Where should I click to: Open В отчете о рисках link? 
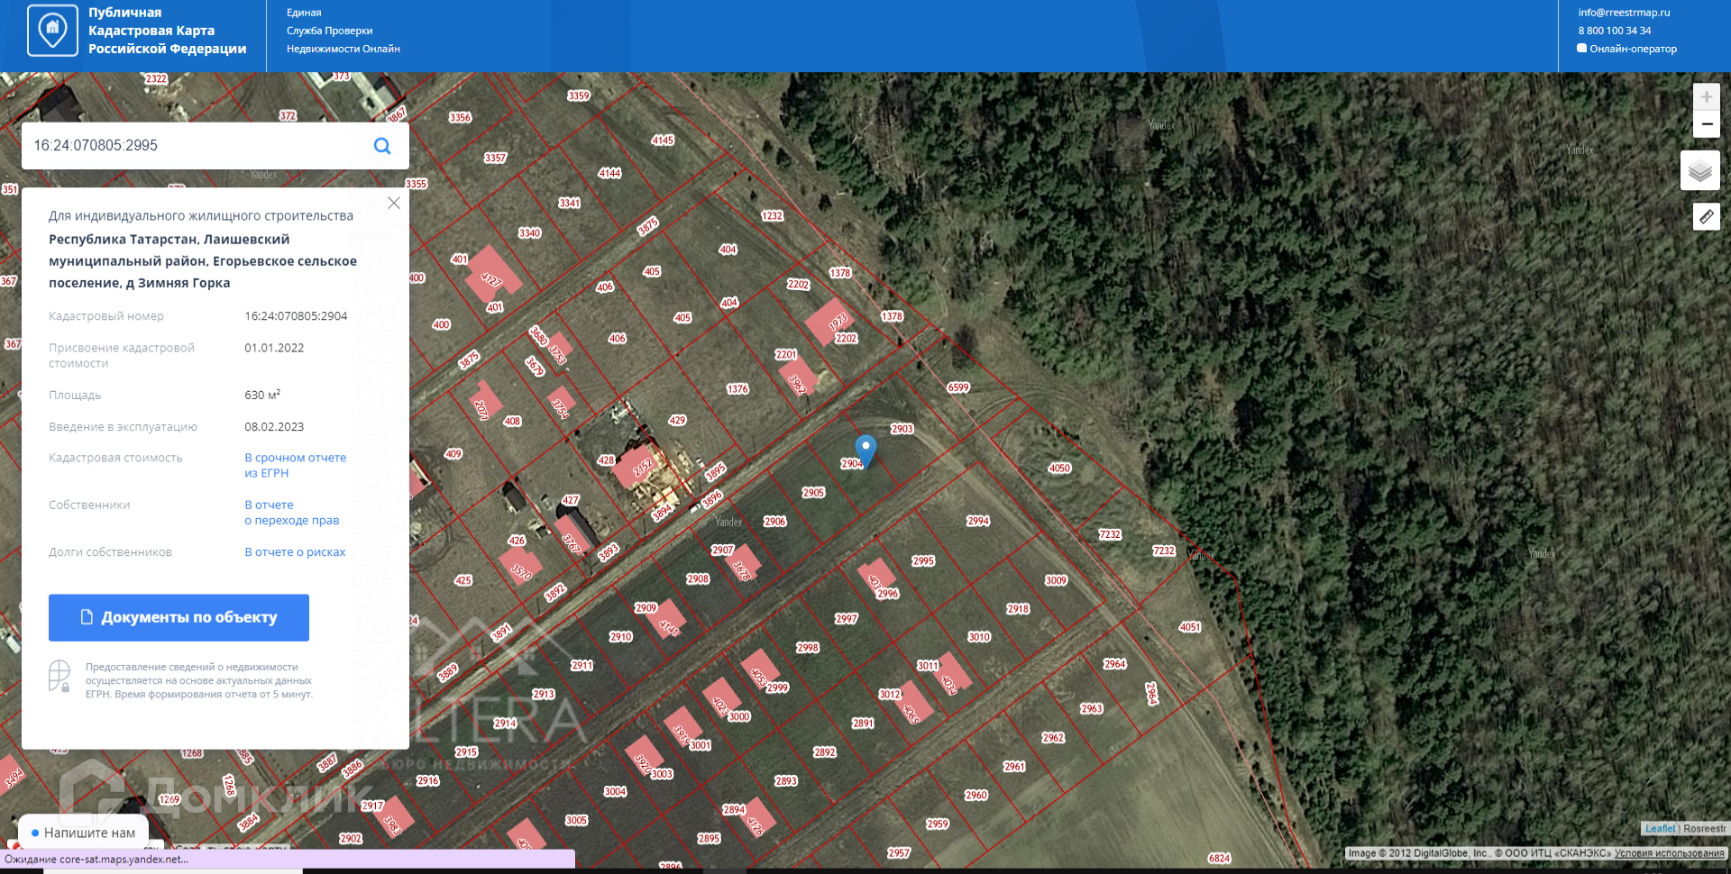(295, 552)
